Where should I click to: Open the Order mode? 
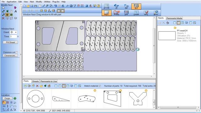pos(126,13)
